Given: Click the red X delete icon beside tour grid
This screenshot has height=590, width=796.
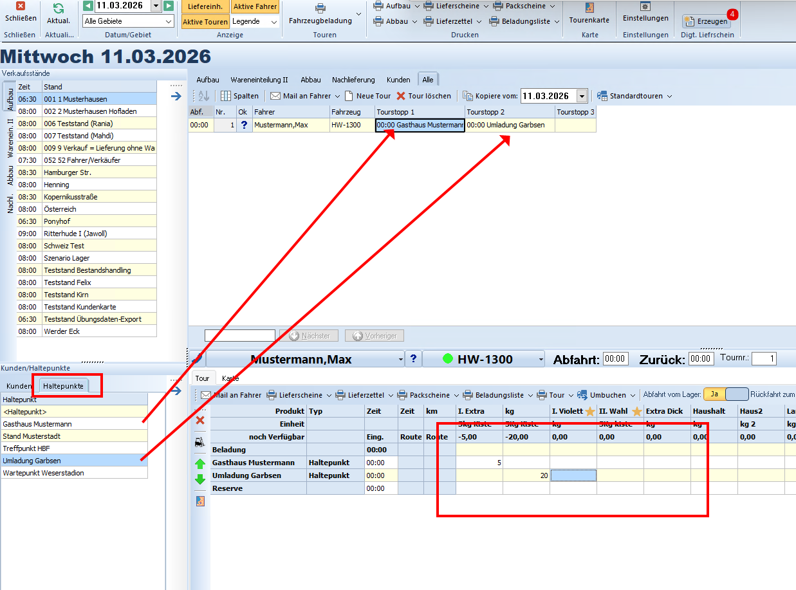Looking at the screenshot, I should coord(200,420).
